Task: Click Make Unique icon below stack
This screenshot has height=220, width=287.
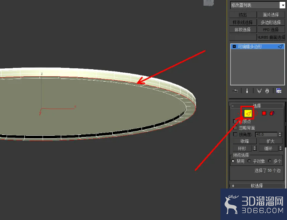Action: [x=259, y=90]
